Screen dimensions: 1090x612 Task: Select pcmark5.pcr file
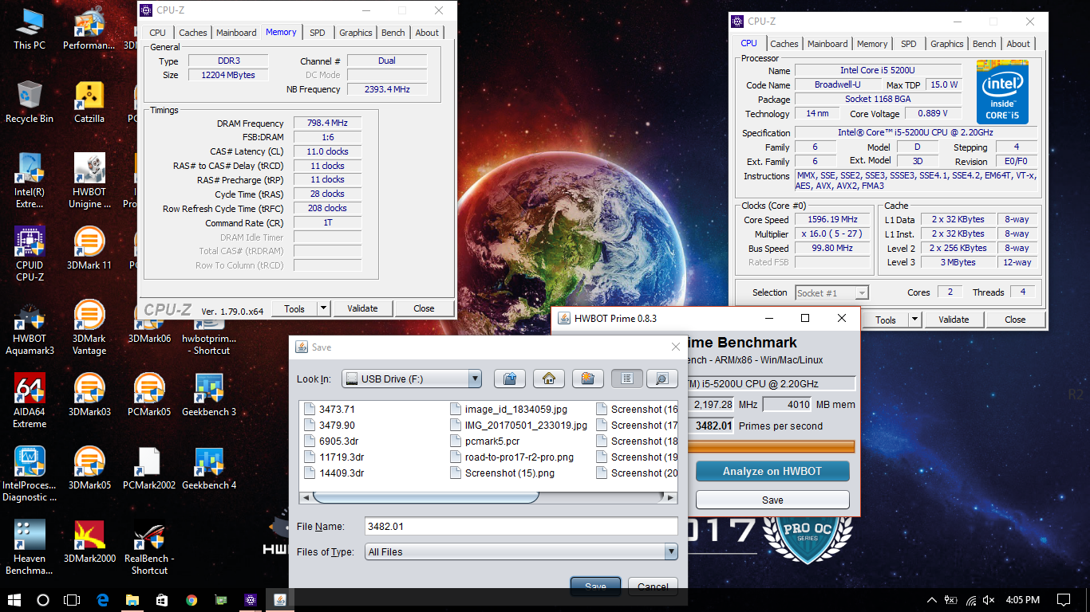[x=485, y=441]
